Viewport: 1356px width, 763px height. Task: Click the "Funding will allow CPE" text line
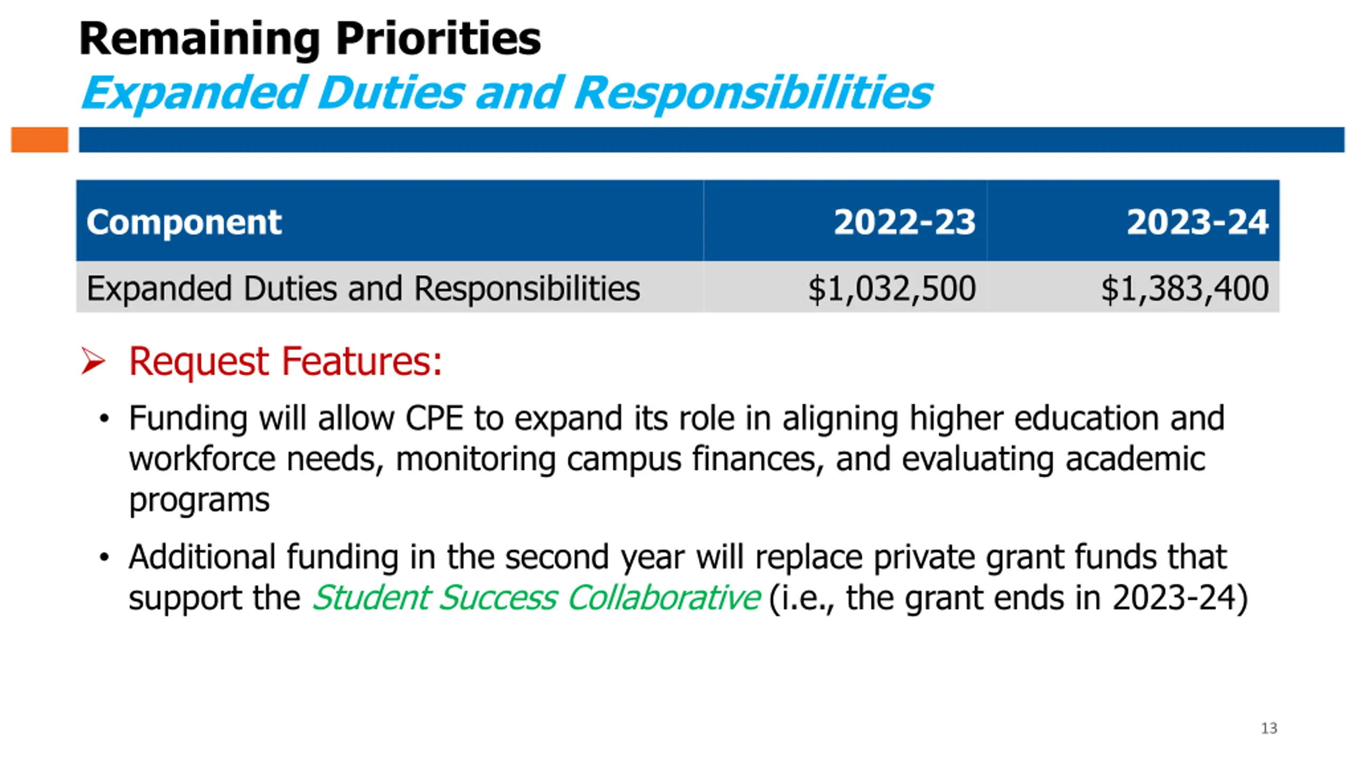tap(676, 418)
